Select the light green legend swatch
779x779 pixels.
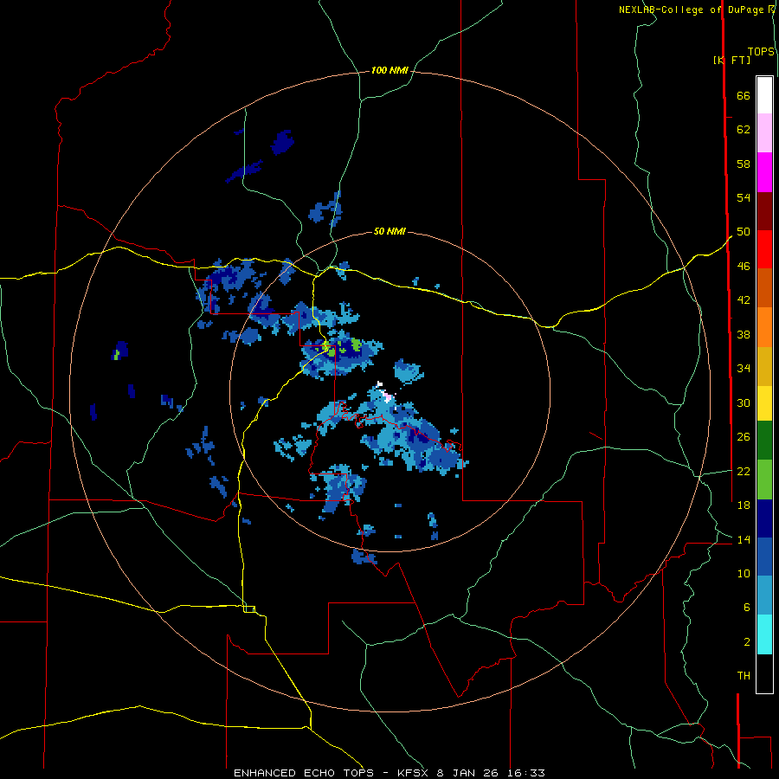click(764, 480)
